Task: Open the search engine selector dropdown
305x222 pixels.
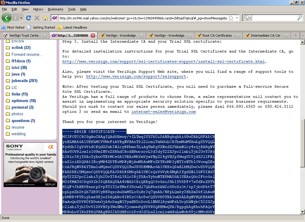Action: coord(248,18)
